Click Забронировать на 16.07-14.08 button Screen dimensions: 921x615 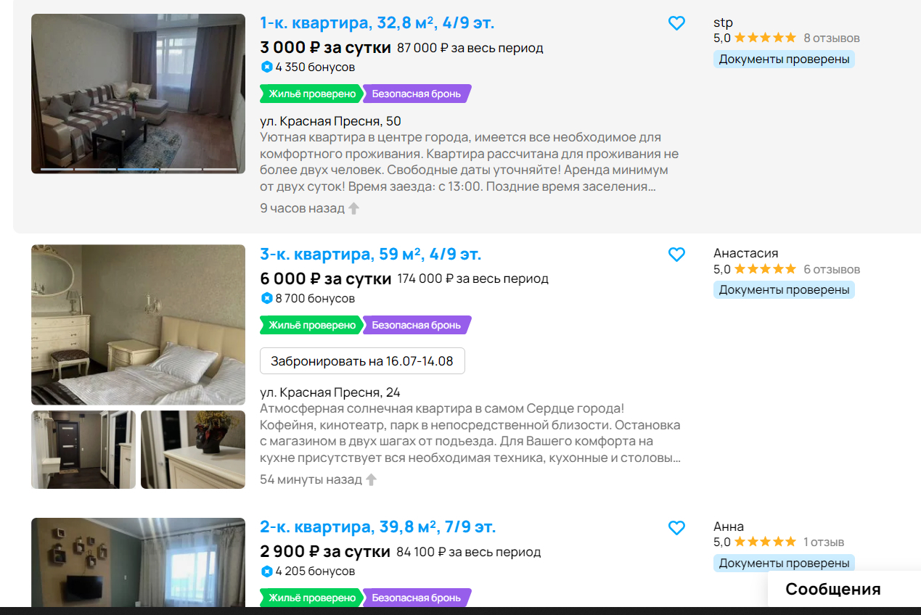(362, 360)
